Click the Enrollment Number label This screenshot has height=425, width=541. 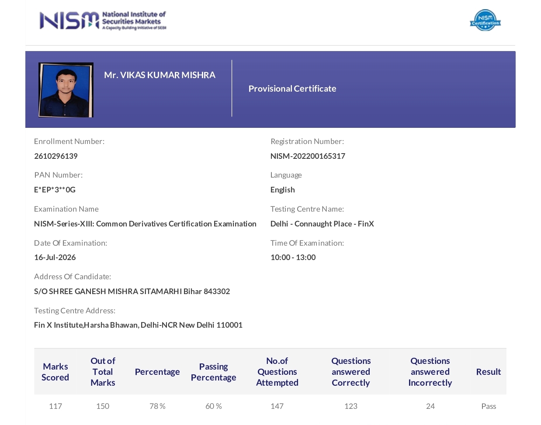pyautogui.click(x=69, y=141)
